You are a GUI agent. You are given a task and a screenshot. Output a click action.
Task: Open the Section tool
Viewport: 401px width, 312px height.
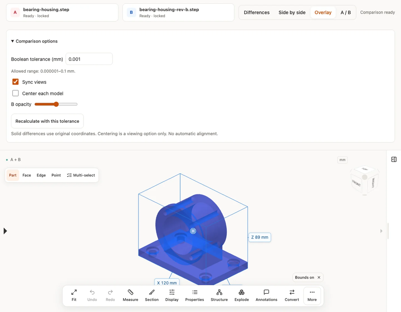point(152,295)
